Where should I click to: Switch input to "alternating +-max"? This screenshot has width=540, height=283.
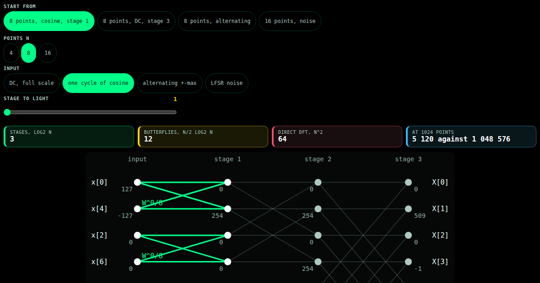170,83
